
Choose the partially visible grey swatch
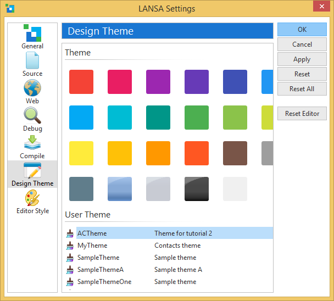pos(268,153)
